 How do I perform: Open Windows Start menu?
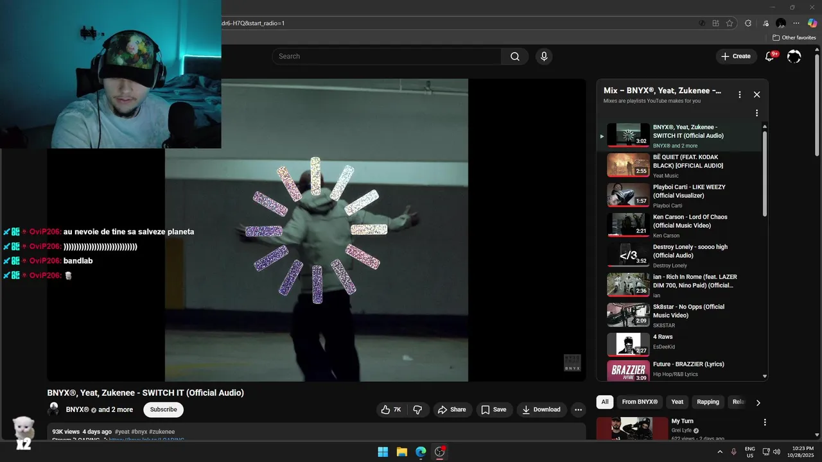383,452
